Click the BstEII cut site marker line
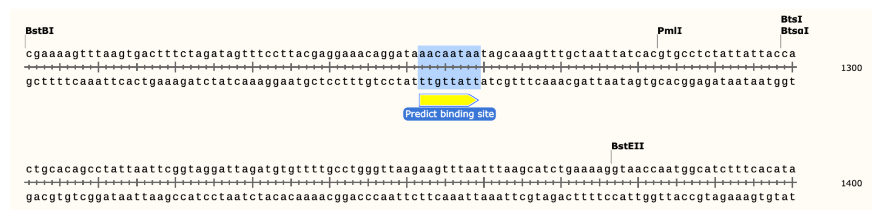 tap(611, 157)
